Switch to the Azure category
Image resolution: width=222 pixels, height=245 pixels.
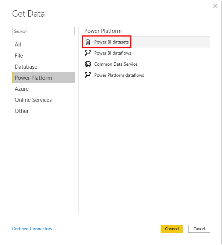[x=43, y=89]
